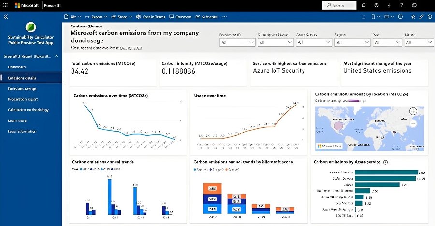
Task: Click the feedback smiley icon
Action: pyautogui.click(x=415, y=5)
